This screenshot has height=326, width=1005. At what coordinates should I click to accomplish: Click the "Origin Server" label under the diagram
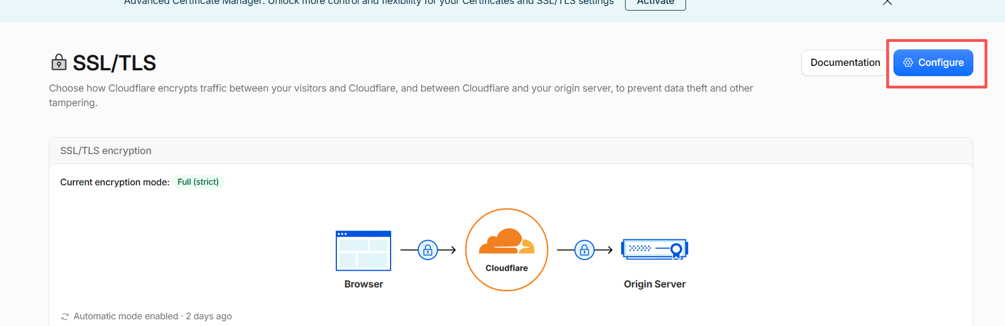tap(655, 284)
